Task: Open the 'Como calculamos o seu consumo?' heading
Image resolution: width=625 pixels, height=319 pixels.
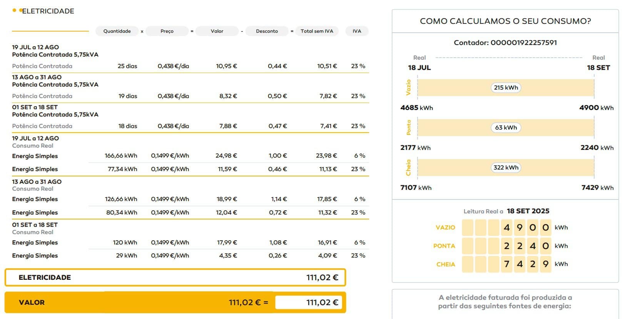Action: (505, 21)
